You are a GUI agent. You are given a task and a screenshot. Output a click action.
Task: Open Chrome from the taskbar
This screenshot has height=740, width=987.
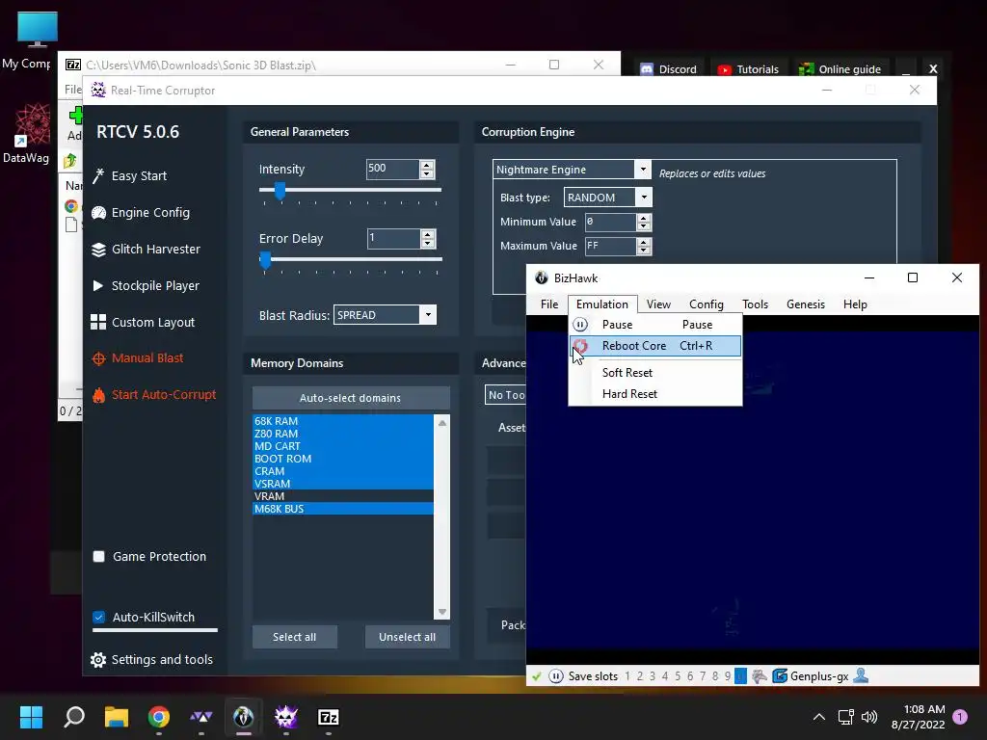click(x=159, y=717)
